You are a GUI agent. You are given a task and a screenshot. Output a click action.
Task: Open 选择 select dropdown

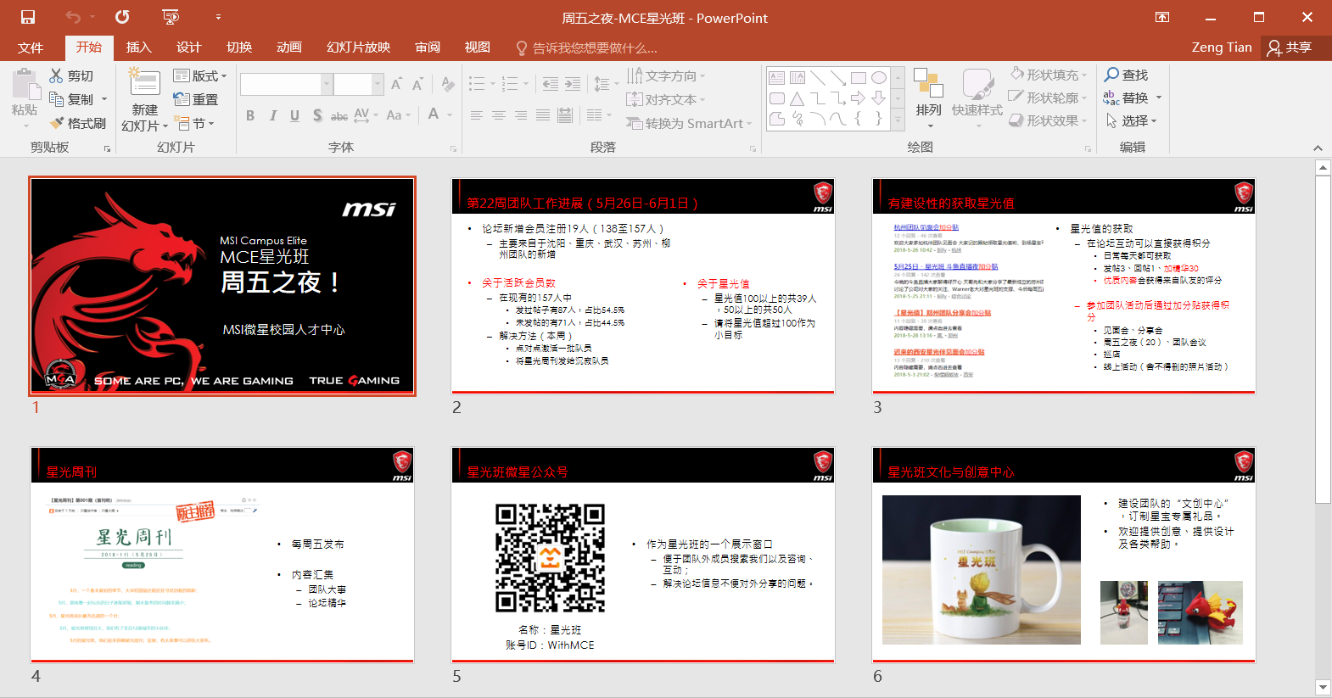1131,120
